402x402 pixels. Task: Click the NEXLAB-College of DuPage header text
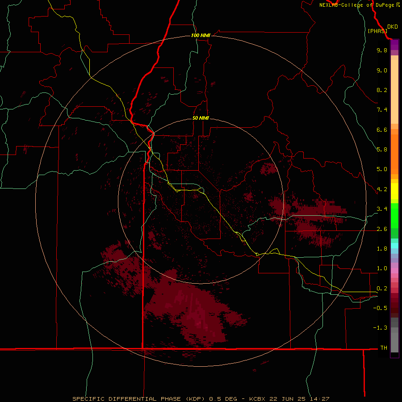tap(359, 5)
